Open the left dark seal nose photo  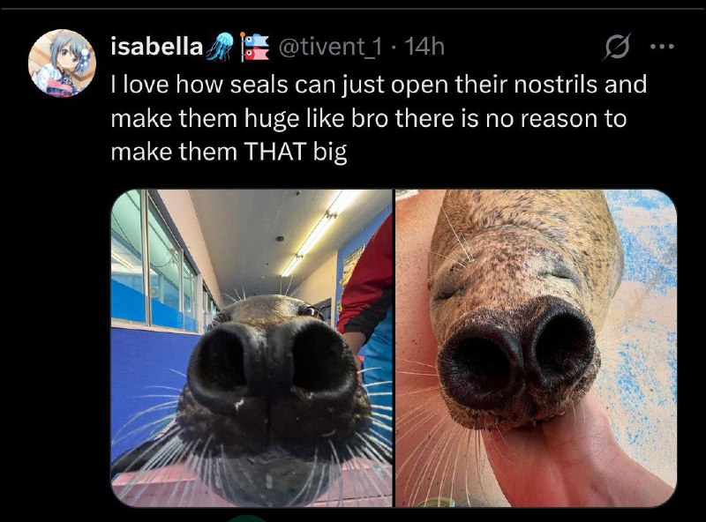point(252,347)
